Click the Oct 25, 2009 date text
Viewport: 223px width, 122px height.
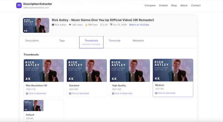120,25
